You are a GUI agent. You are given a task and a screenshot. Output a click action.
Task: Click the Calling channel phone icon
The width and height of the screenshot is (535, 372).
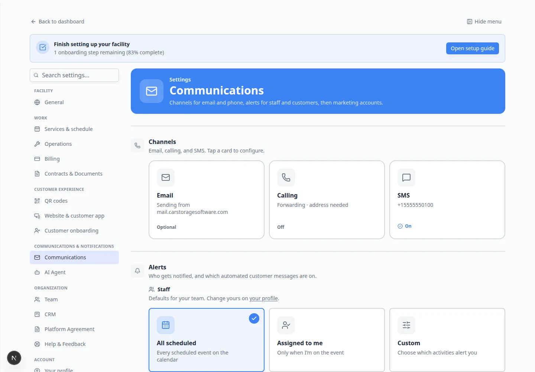click(x=286, y=177)
